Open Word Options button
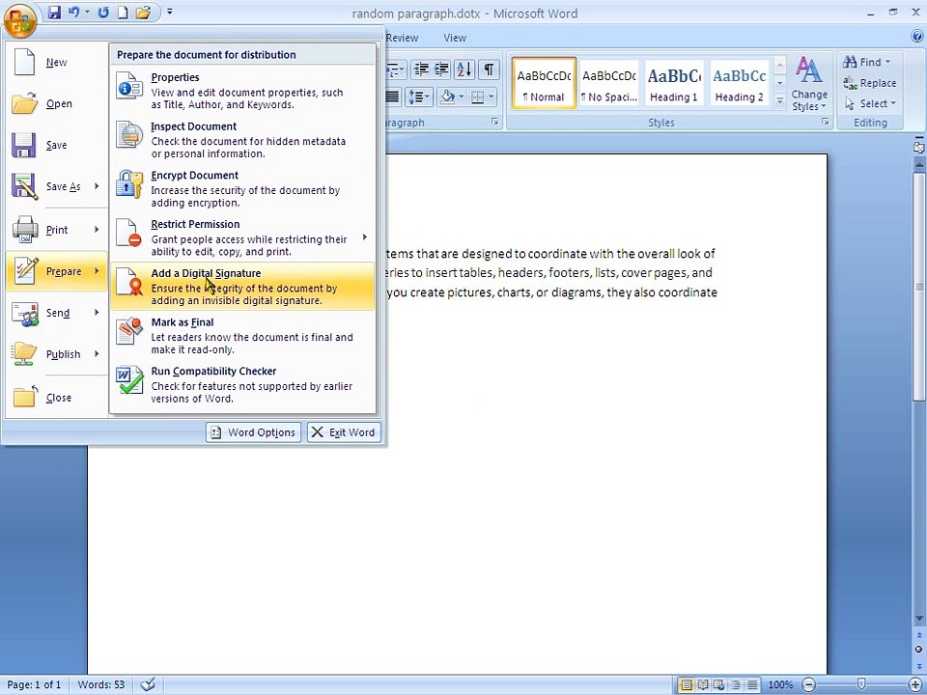The height and width of the screenshot is (695, 927). pyautogui.click(x=254, y=432)
